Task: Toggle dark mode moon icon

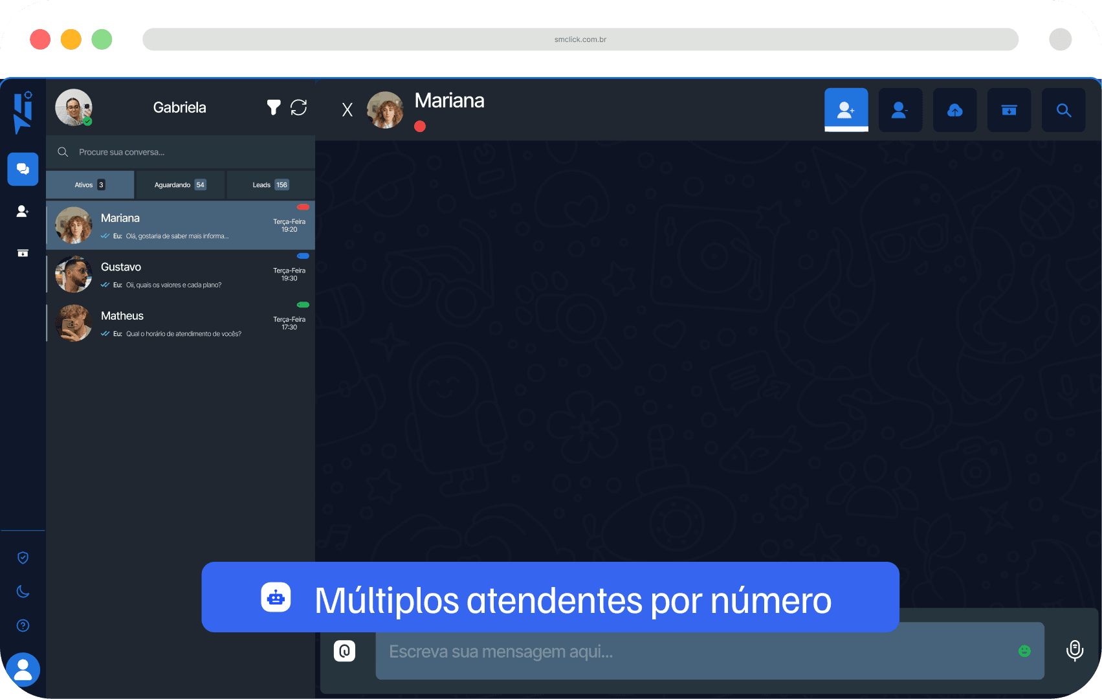Action: coord(23,591)
